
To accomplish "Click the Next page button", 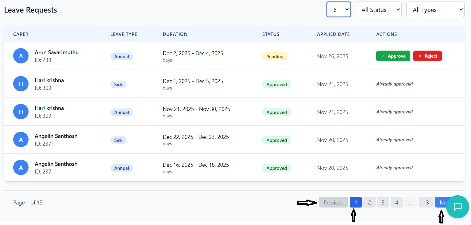I will 441,202.
